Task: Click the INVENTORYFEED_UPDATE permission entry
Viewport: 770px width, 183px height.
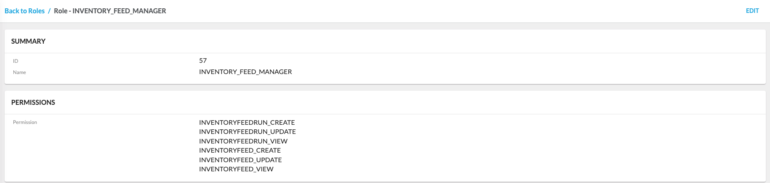Action: pos(240,160)
